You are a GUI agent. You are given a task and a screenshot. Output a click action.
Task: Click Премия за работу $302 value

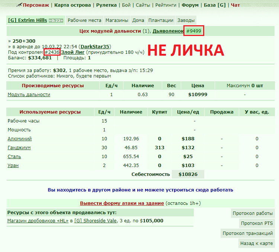pos(60,71)
